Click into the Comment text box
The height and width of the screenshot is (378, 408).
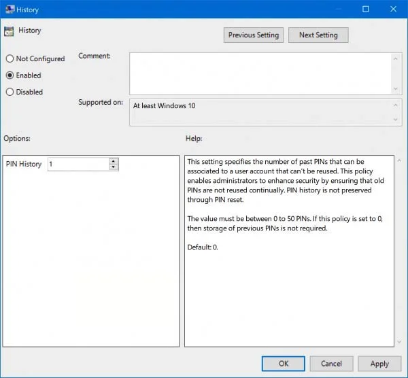coord(260,73)
